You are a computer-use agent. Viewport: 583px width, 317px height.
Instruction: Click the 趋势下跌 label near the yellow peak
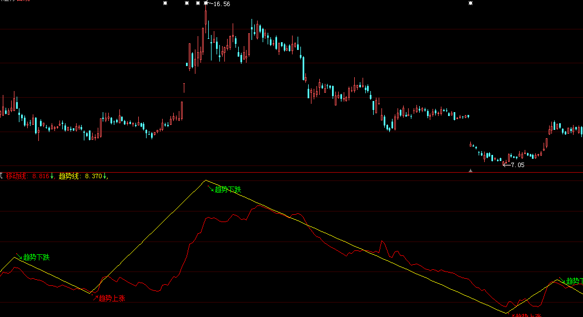coord(228,189)
